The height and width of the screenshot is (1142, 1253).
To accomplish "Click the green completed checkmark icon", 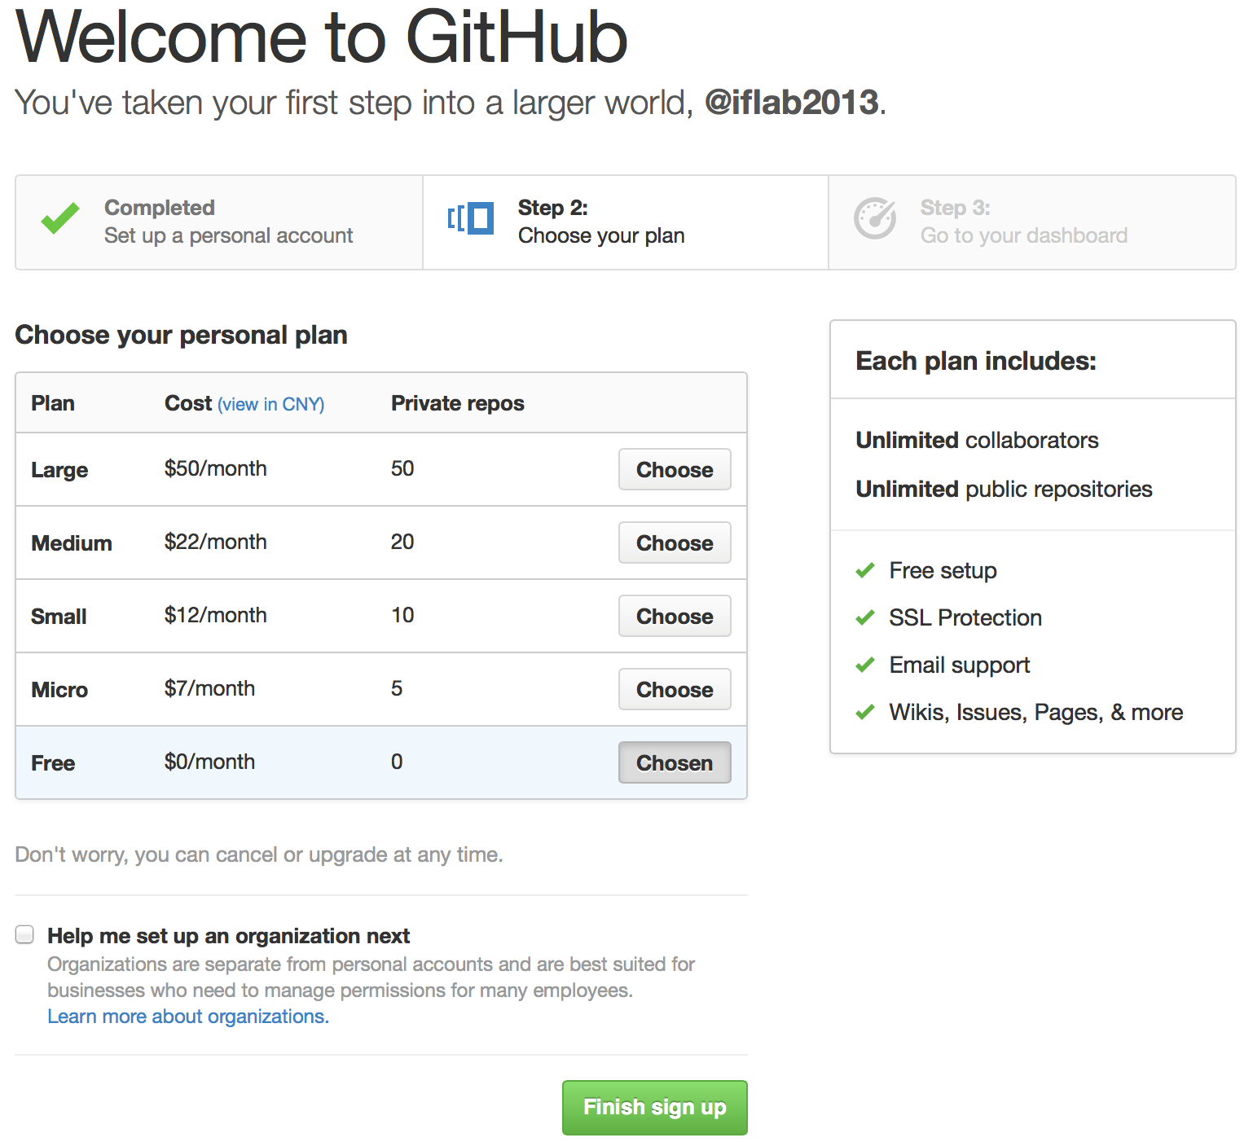I will click(60, 218).
